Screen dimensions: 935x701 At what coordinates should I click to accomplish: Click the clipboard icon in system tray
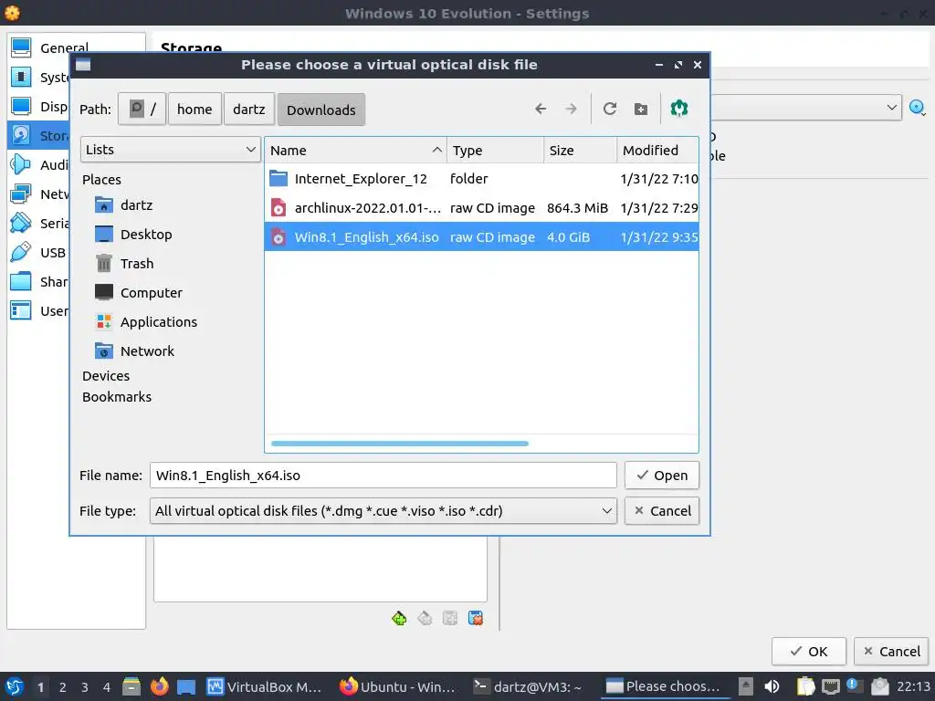click(x=805, y=686)
